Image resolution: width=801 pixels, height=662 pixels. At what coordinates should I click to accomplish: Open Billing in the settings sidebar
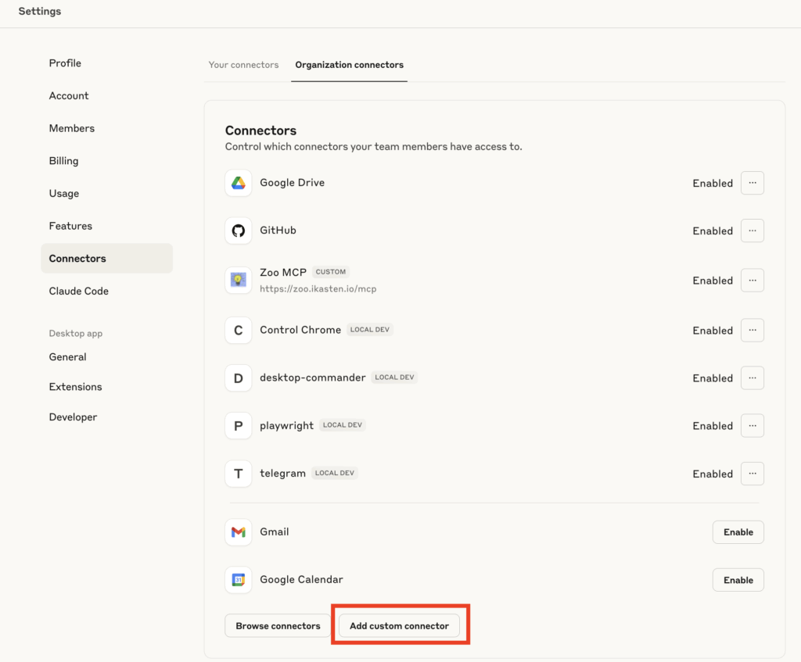tap(64, 161)
